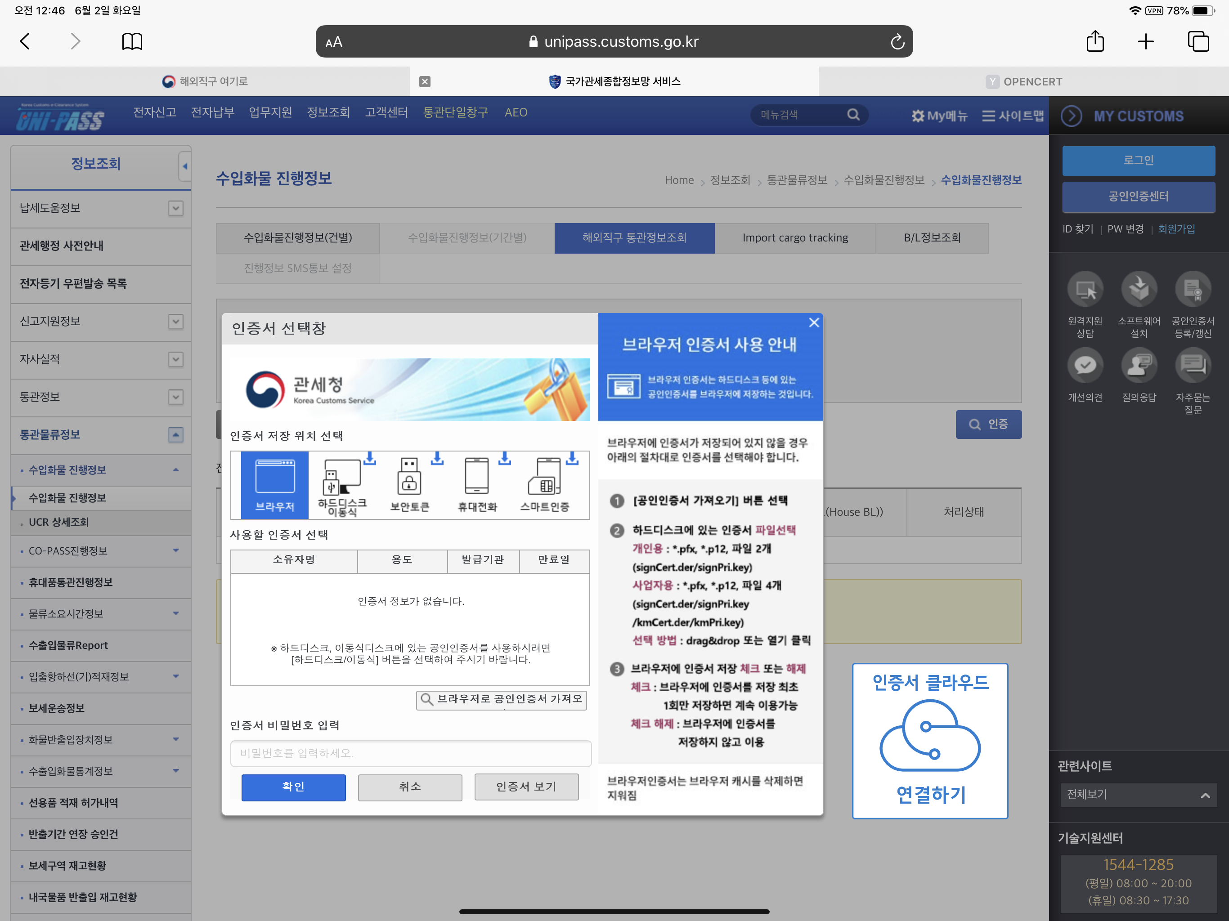
Task: Click the 회원가입 link
Action: coord(1175,229)
